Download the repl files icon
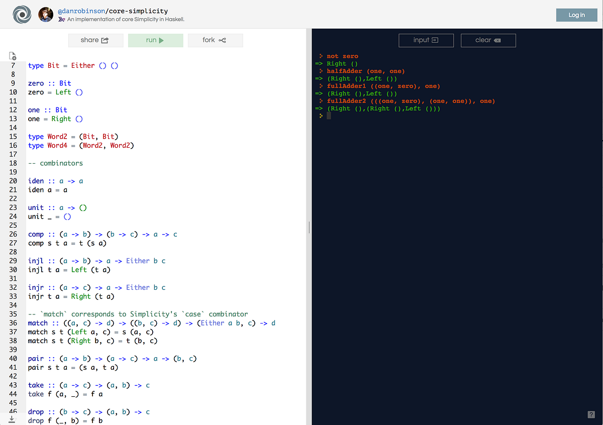 coord(13,419)
